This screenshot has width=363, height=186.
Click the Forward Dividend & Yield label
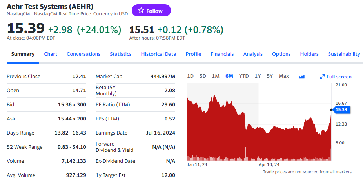click(114, 147)
